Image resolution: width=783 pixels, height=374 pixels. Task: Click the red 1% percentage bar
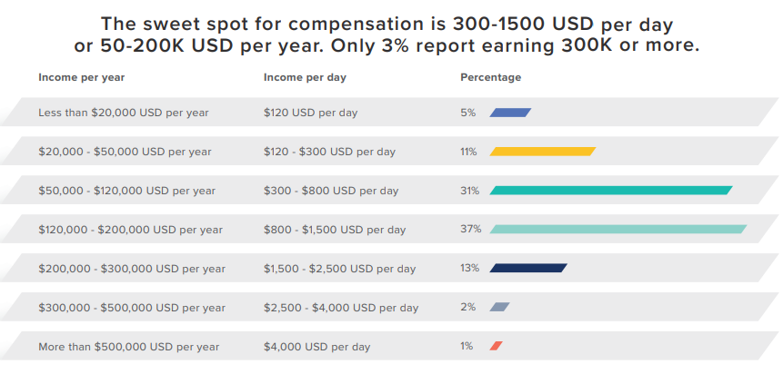pyautogui.click(x=496, y=346)
